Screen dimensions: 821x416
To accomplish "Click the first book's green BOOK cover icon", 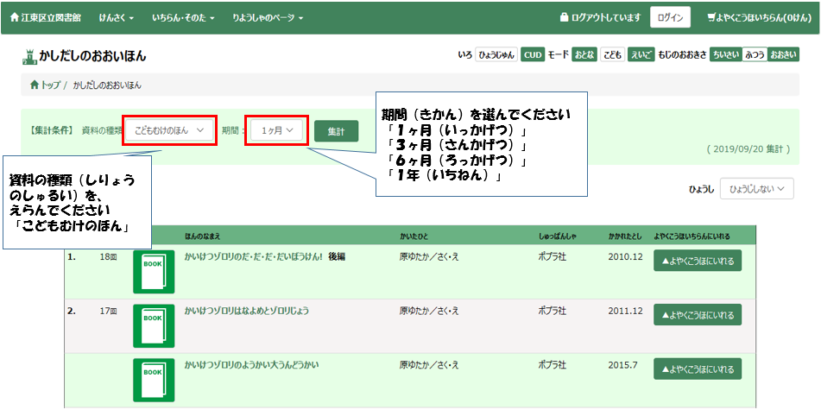I will pyautogui.click(x=154, y=272).
